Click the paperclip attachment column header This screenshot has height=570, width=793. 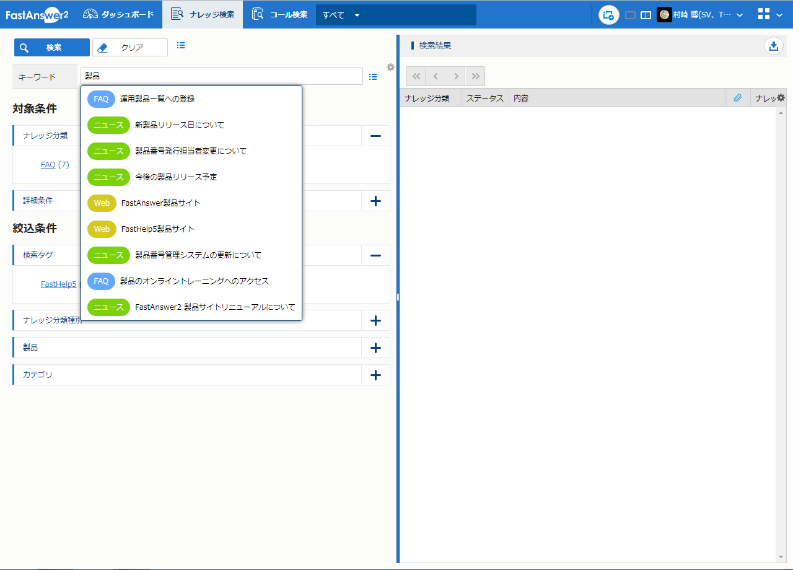point(737,98)
